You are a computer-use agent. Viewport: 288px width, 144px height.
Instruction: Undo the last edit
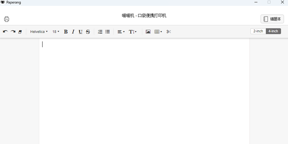coord(5,32)
